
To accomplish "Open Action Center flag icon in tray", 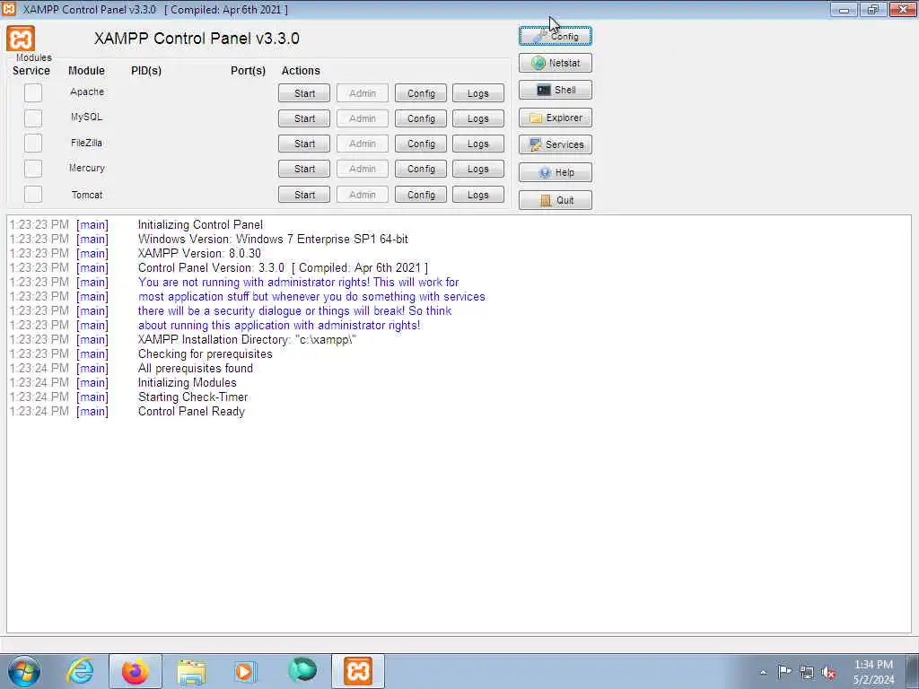I will click(784, 671).
